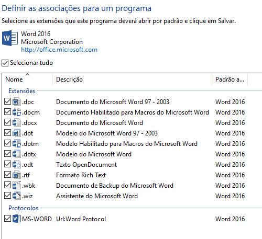Image resolution: width=262 pixels, height=239 pixels.
Task: Select the .doc file type icon
Action: (17, 101)
